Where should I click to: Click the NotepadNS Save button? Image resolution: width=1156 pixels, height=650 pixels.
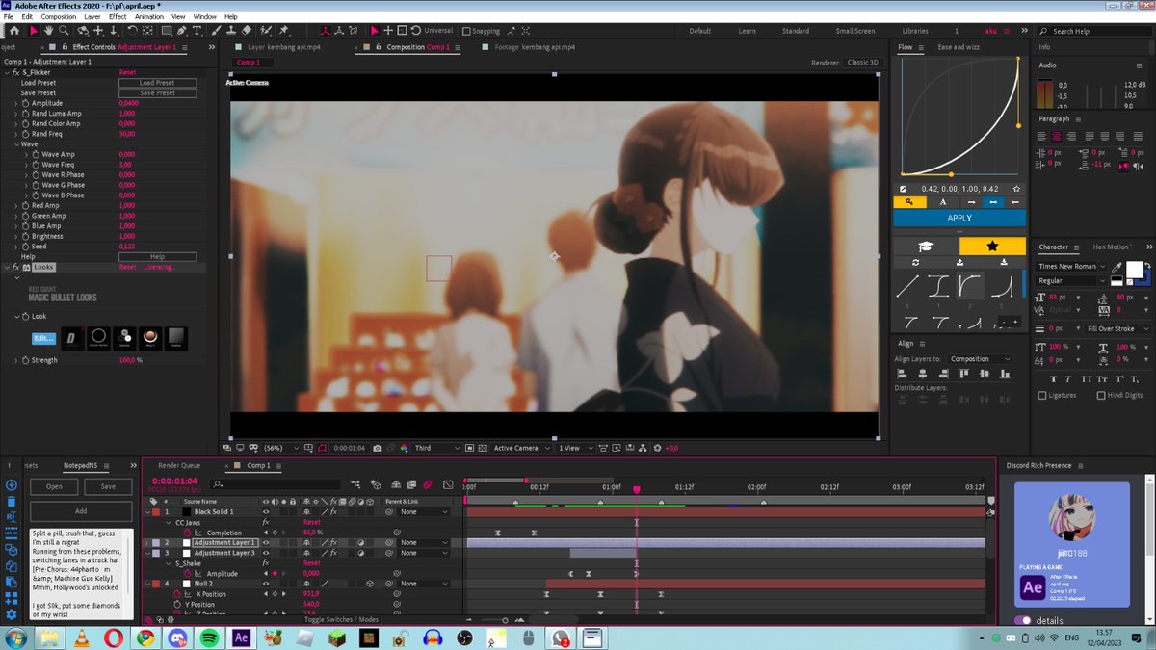[x=108, y=486]
